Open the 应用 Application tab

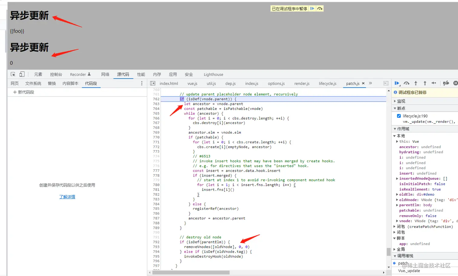point(173,74)
